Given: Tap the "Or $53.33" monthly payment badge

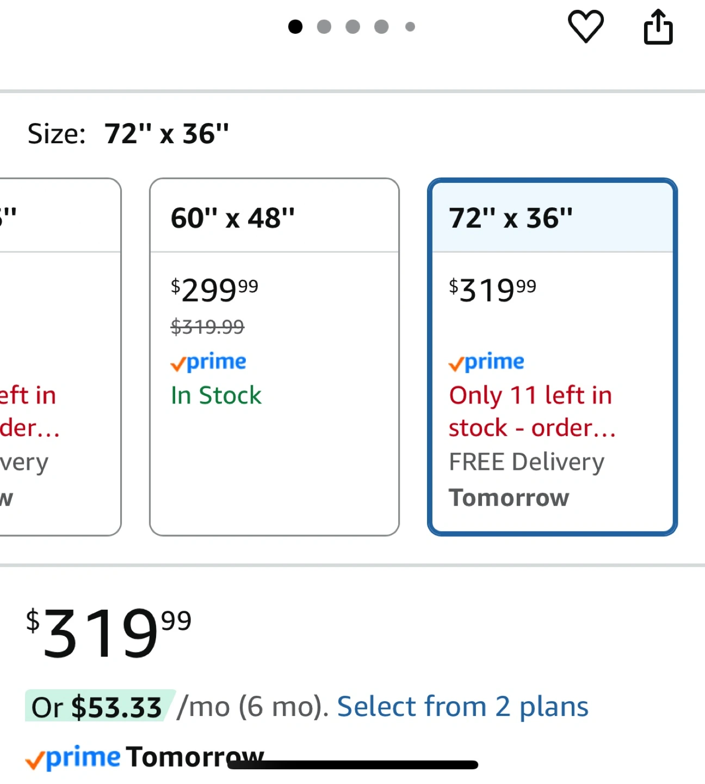Looking at the screenshot, I should coord(99,707).
